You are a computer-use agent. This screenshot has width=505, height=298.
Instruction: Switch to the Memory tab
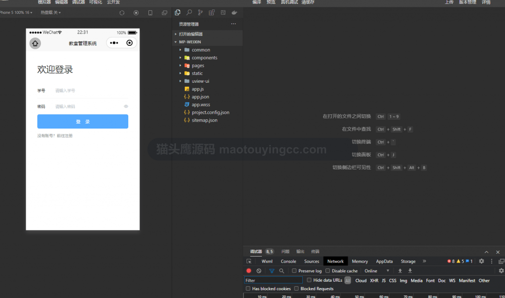360,262
